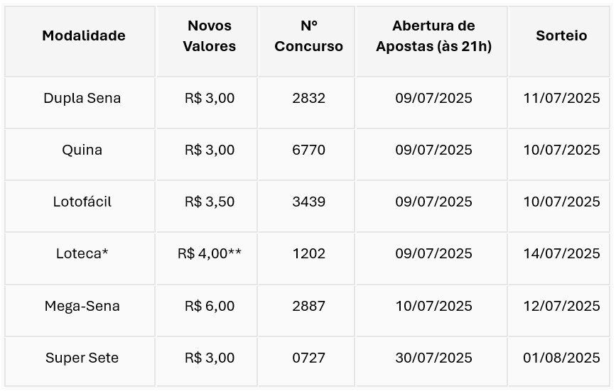
Task: Click the R$ 4,00** price cell
Action: (x=210, y=253)
